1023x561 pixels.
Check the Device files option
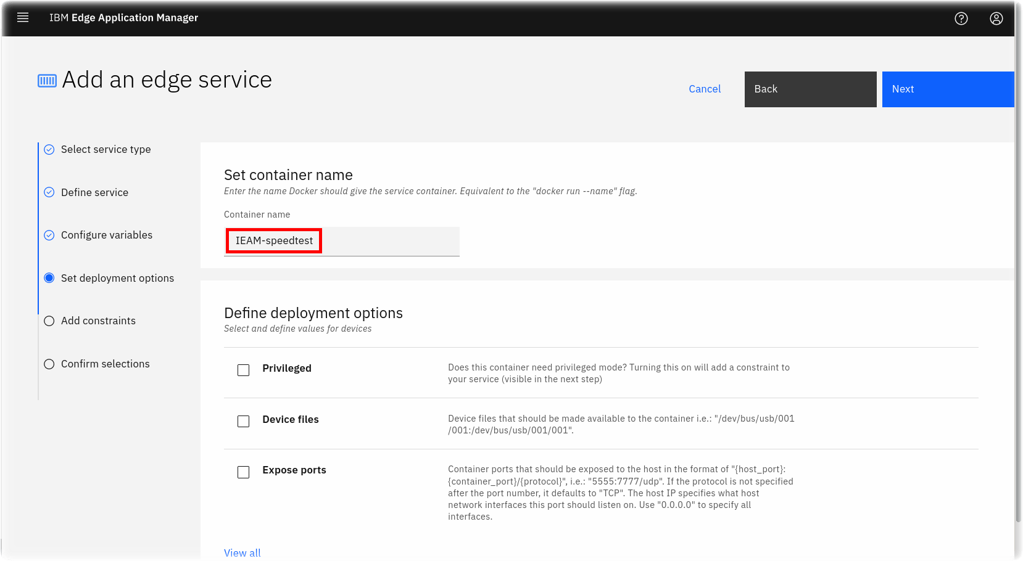(x=244, y=421)
